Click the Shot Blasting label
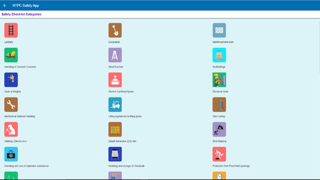Viewport: 320px width, 180px height. click(x=219, y=141)
